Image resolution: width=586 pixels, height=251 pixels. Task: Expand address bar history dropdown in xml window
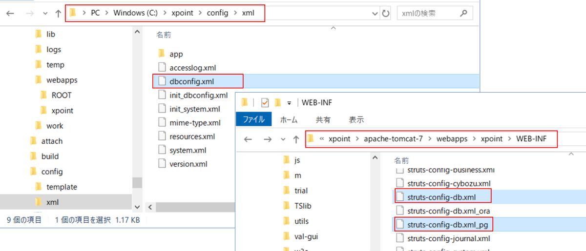pos(375,14)
